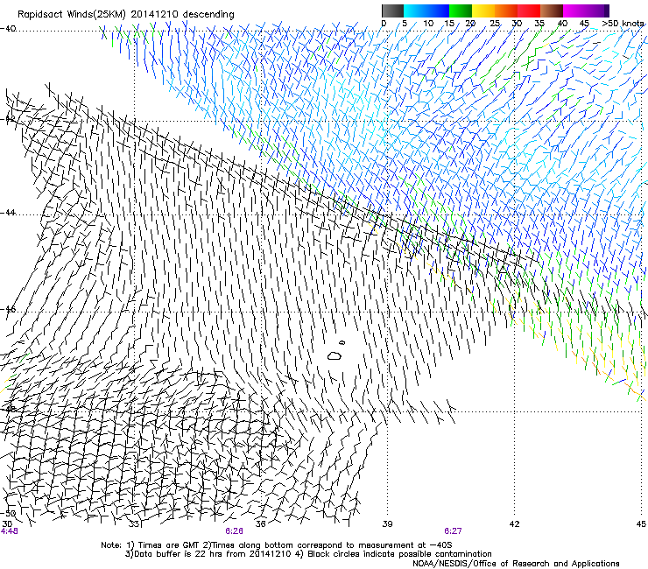Click the cyan-blue 5-15 knots color band

click(426, 11)
